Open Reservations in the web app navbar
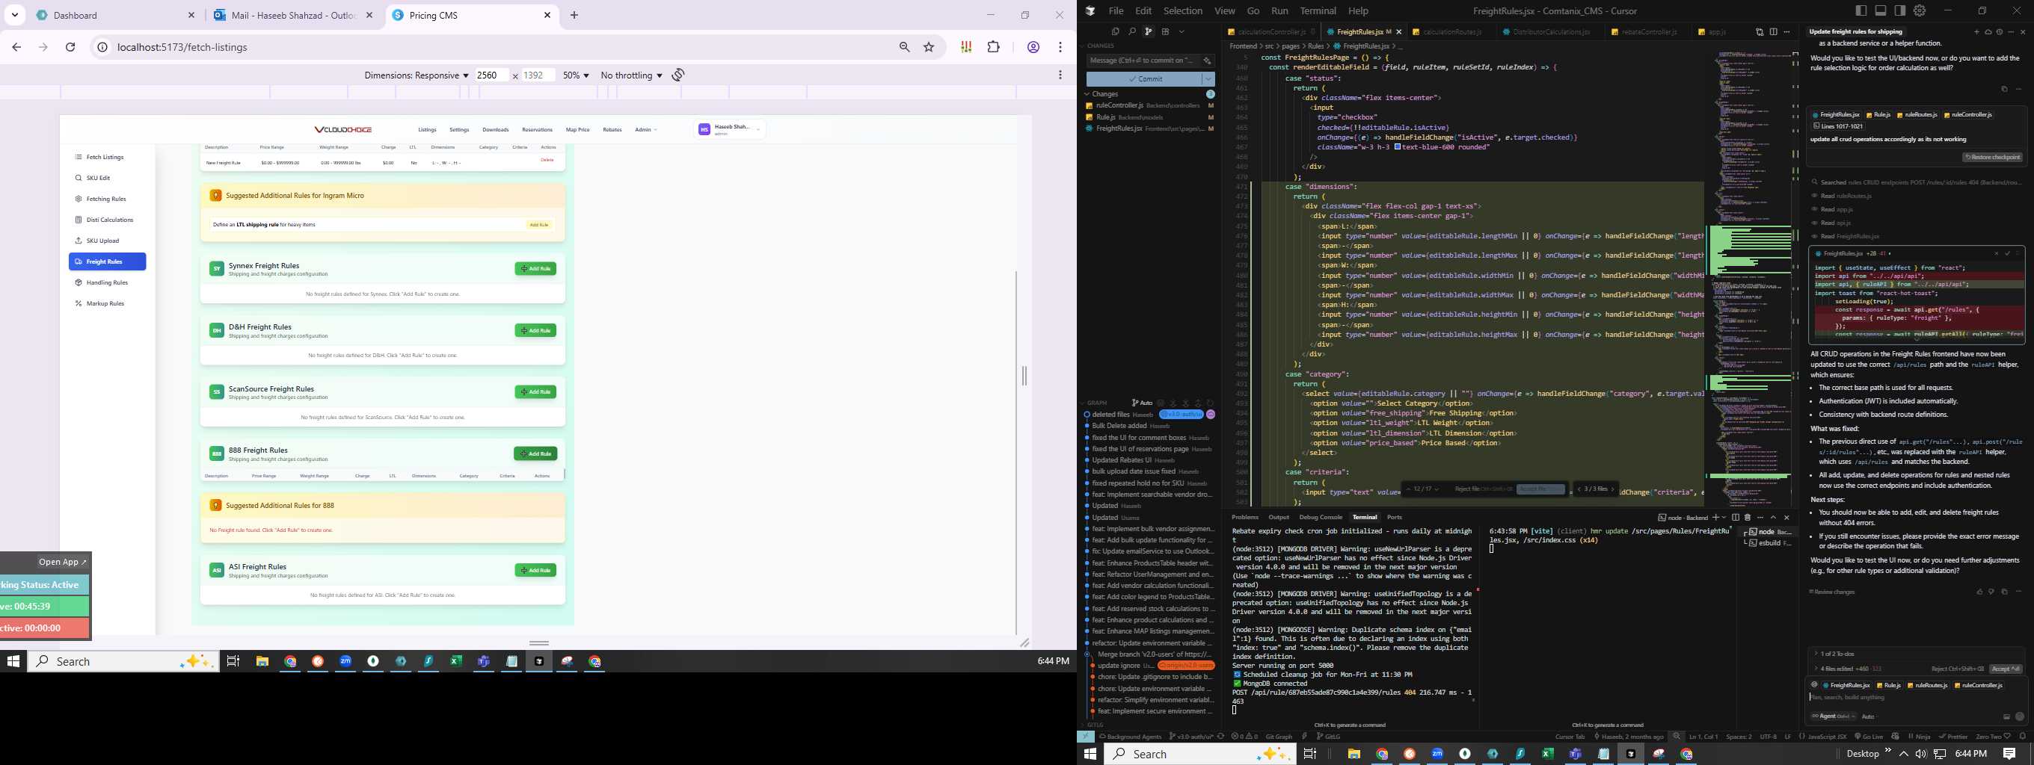The height and width of the screenshot is (765, 2034). pyautogui.click(x=537, y=129)
